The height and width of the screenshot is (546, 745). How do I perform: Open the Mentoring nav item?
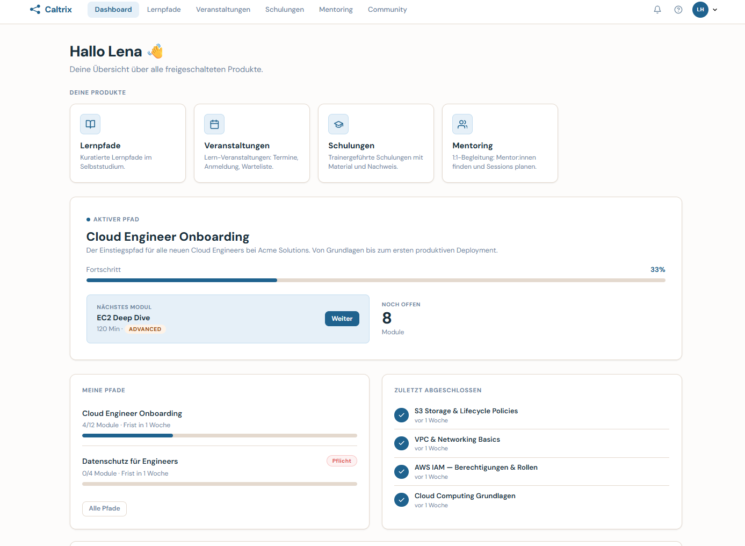[336, 10]
